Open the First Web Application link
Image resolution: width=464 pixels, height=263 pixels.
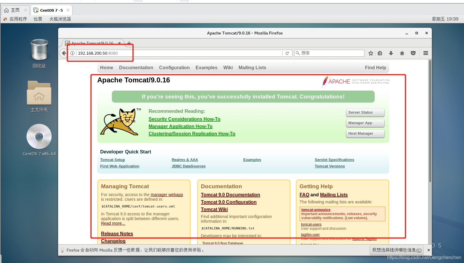(x=120, y=166)
